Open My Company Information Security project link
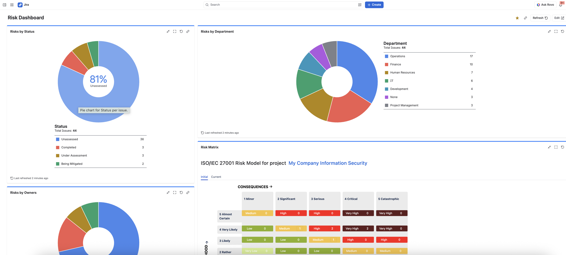The width and height of the screenshot is (566, 255). pyautogui.click(x=328, y=163)
